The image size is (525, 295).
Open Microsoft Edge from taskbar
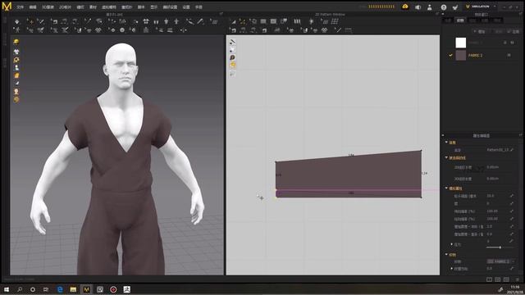point(60,289)
